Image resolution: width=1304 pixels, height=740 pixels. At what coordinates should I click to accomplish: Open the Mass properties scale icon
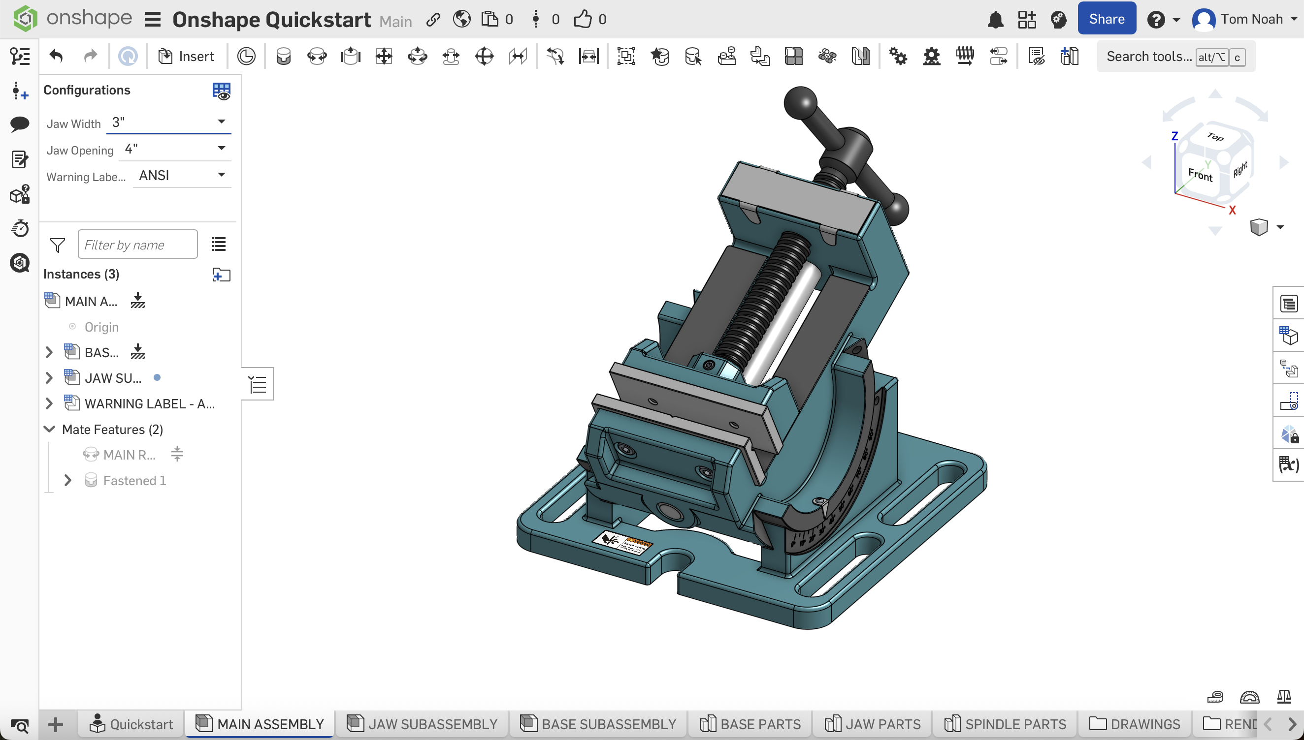pos(1284,696)
